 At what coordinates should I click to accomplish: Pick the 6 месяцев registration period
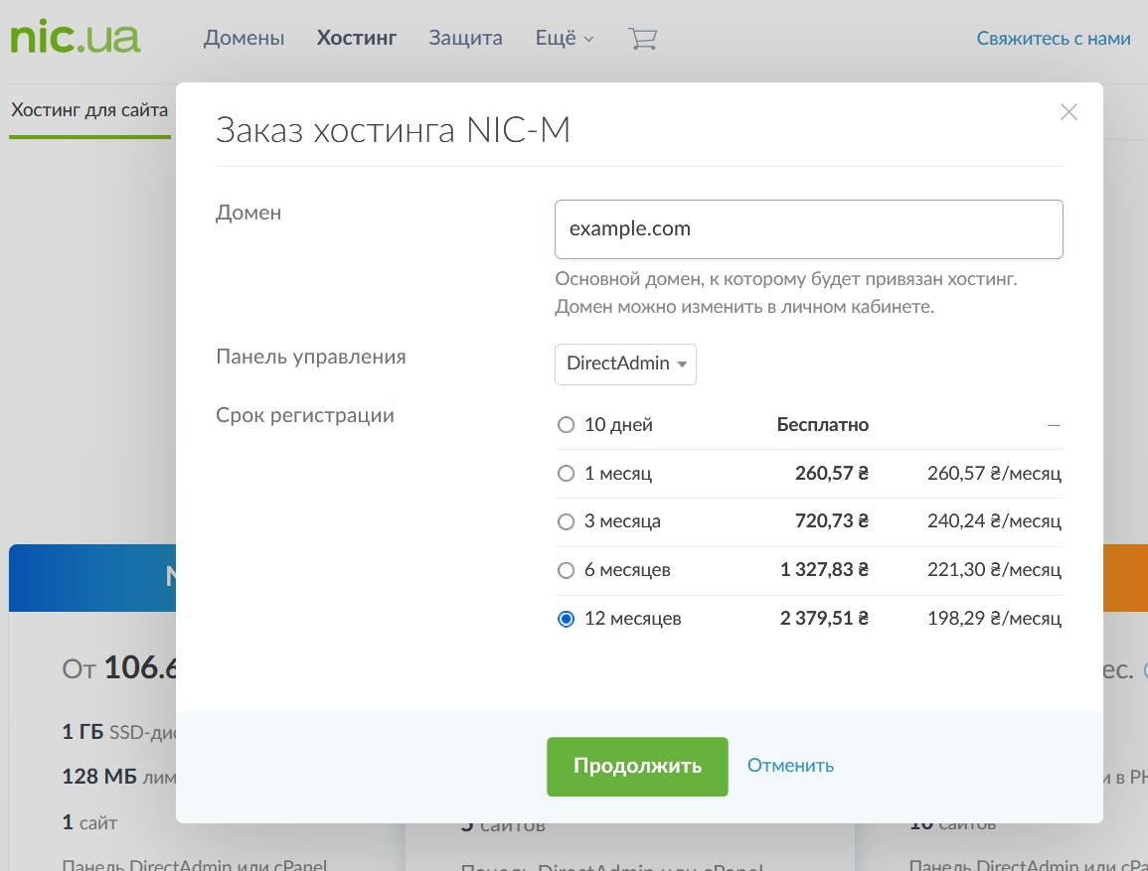[567, 570]
